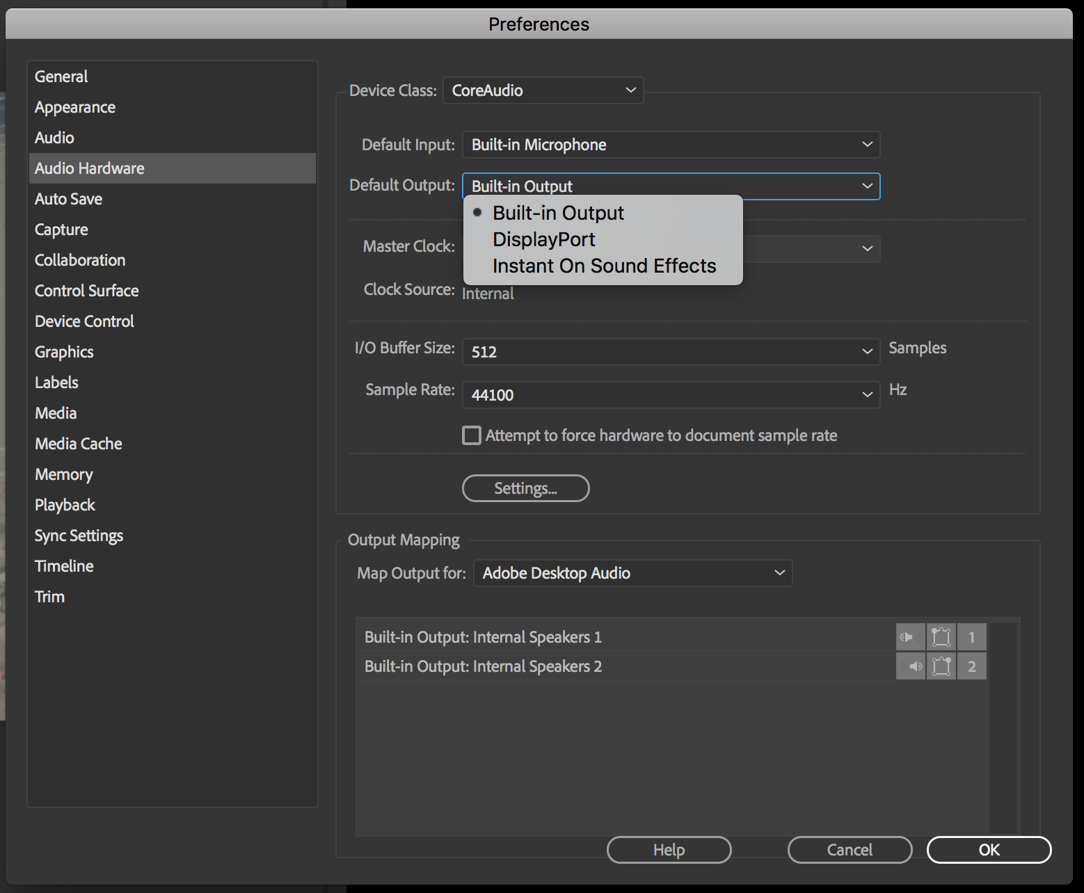Select Playback in the preferences sidebar
1084x893 pixels.
click(x=65, y=505)
